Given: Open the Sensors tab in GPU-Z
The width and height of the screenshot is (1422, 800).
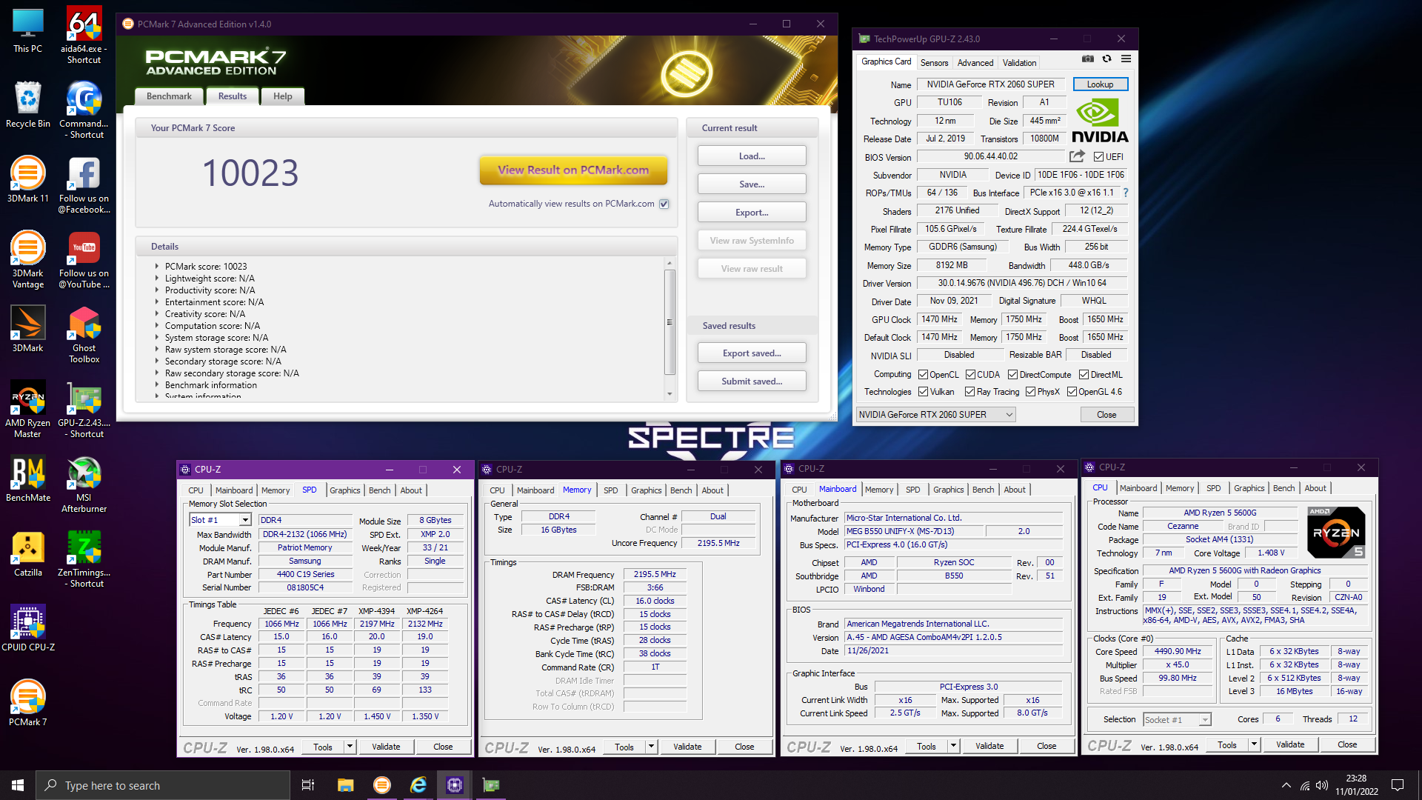Looking at the screenshot, I should (934, 63).
